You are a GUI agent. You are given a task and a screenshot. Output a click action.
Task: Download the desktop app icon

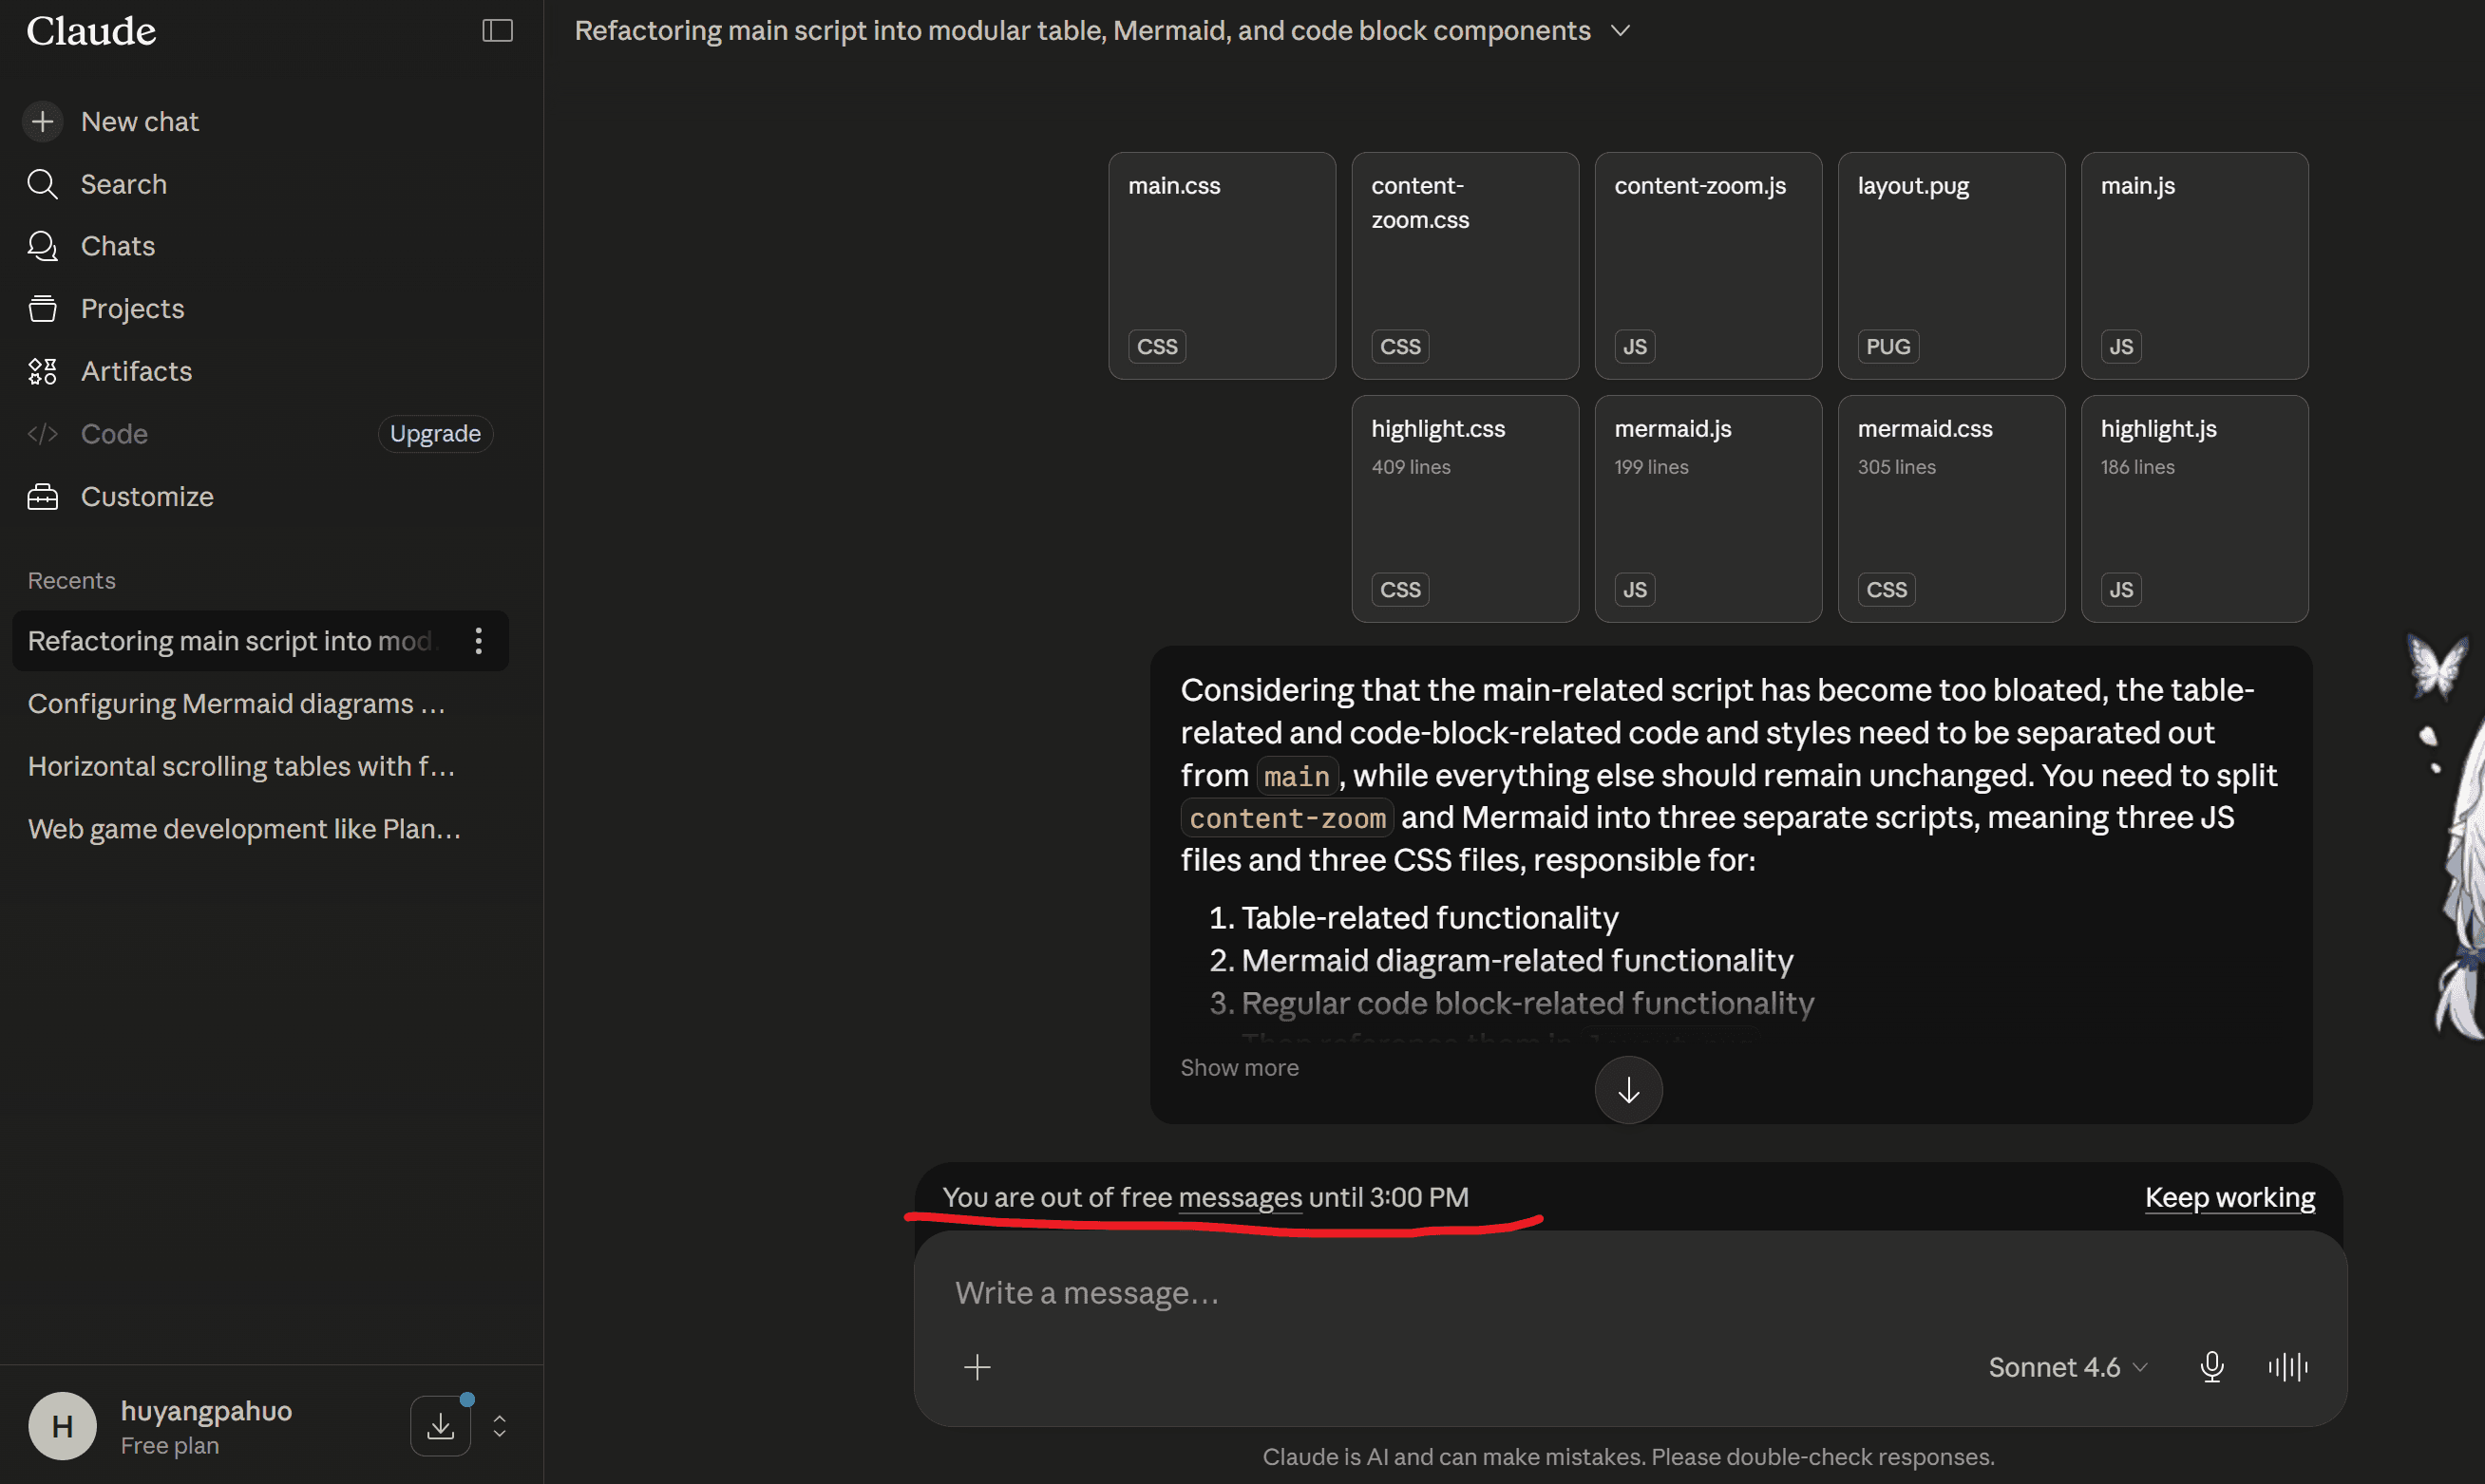(x=440, y=1425)
